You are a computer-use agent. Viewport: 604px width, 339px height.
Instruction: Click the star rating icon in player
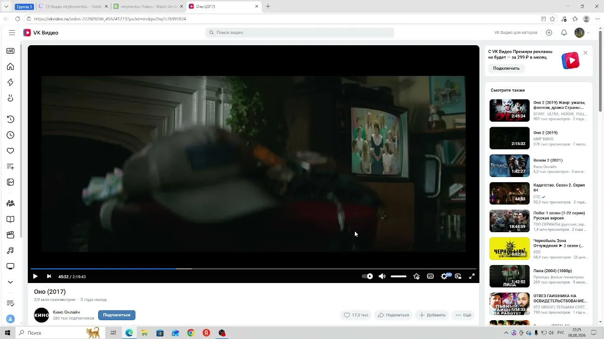(x=416, y=276)
